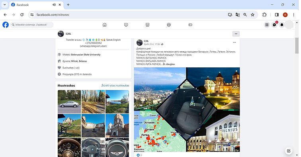The image size is (301, 157).
Task: Open the post options three-dot menu
Action: tap(235, 43)
